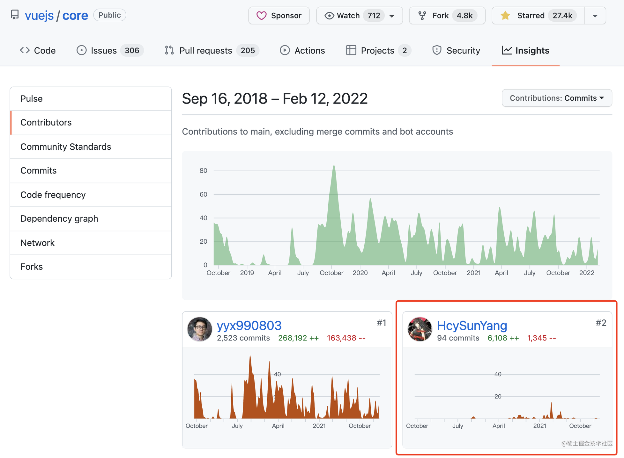Click the Insights graph icon

tap(507, 50)
